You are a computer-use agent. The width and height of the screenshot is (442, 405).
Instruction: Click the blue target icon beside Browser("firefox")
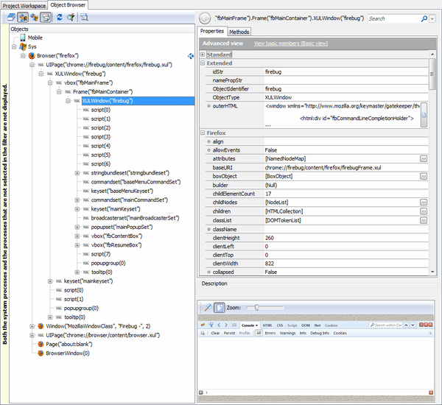coord(191,55)
